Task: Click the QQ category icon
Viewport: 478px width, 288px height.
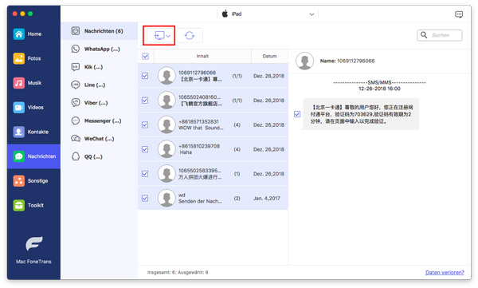Action: click(76, 156)
